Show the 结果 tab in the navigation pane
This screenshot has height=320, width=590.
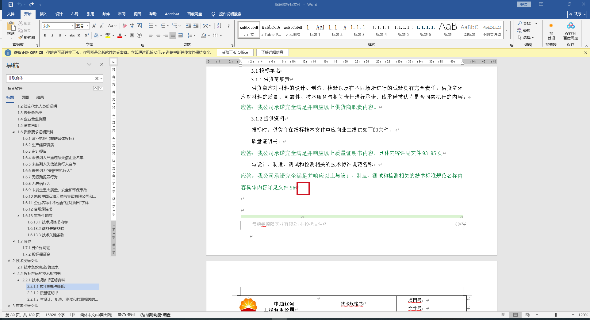point(40,97)
